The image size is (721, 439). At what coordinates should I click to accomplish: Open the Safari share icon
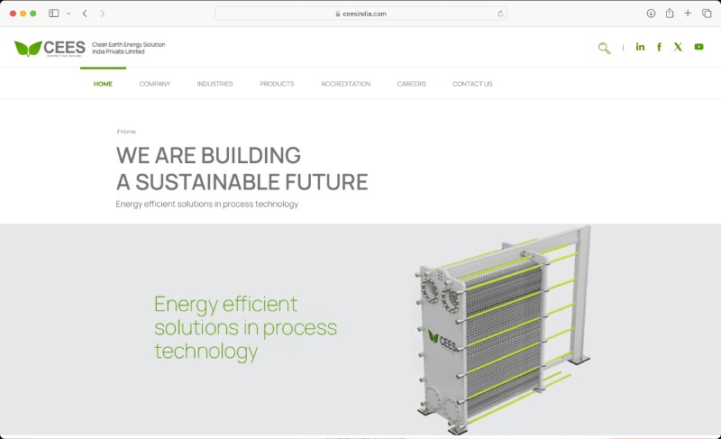[x=670, y=13]
